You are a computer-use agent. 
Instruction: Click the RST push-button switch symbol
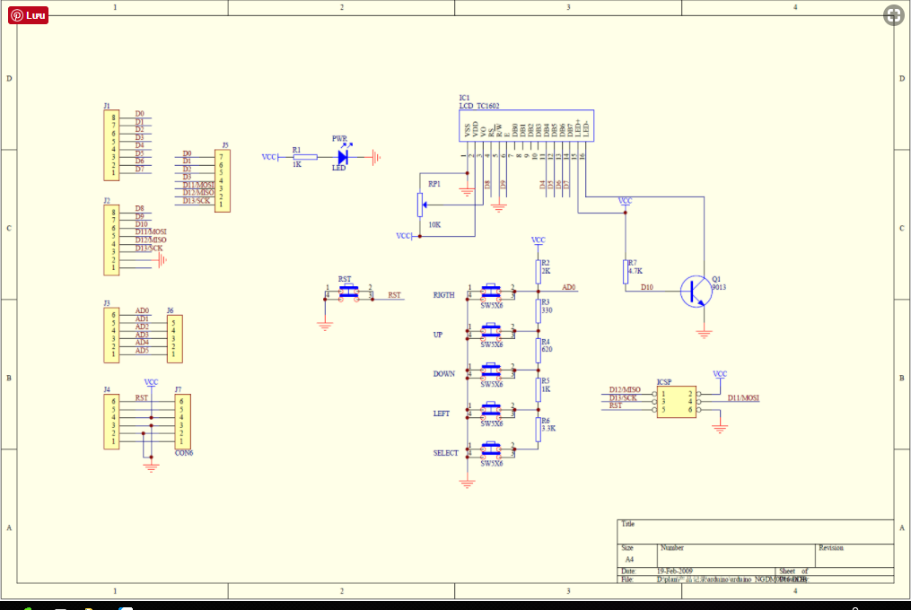[x=348, y=292]
